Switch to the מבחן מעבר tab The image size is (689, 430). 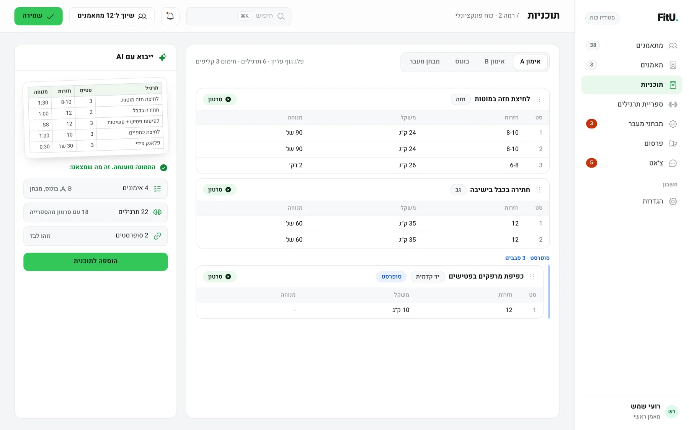425,62
